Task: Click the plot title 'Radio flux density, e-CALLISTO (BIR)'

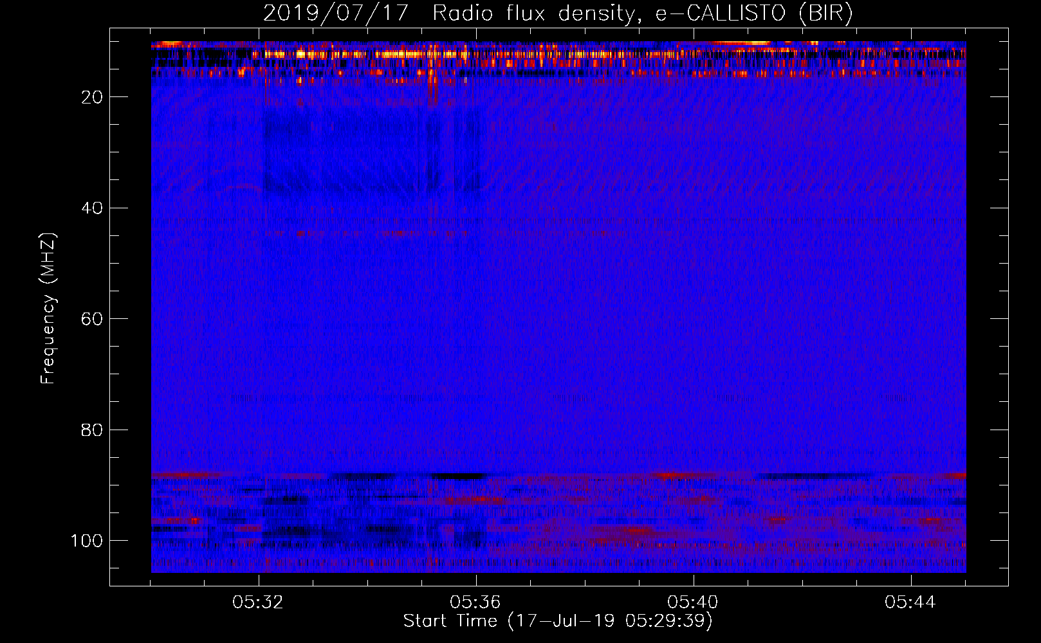Action: click(643, 14)
